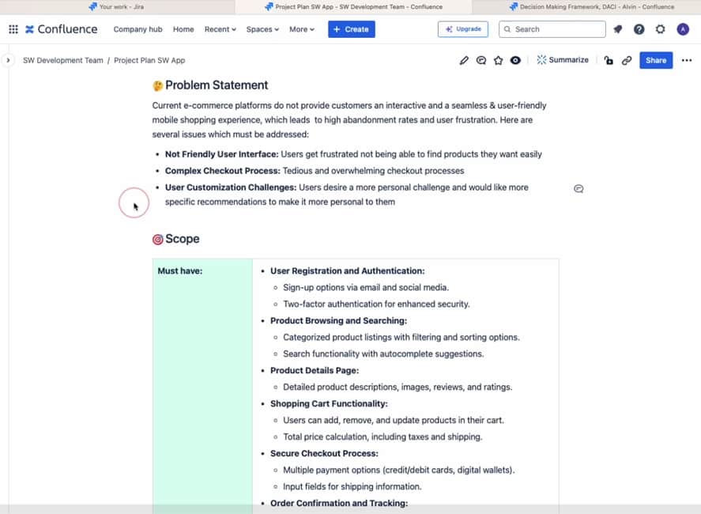Switch to Your work - Jira tab
Viewport: 701px width, 514px height.
[116, 6]
